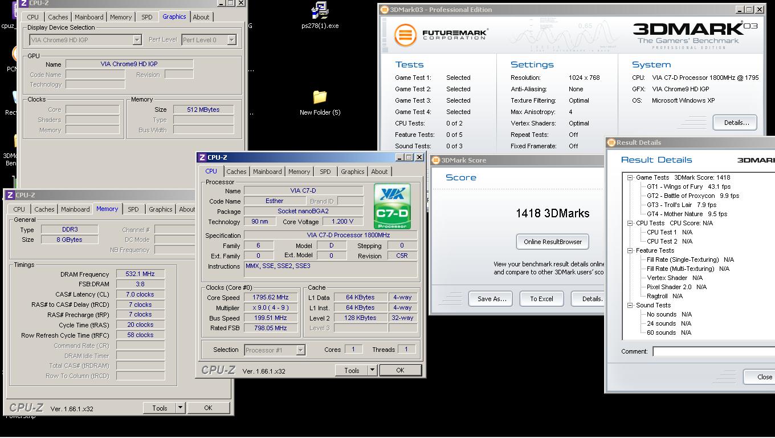
Task: Select Memory tab in front CPU-Z window
Action: (299, 172)
